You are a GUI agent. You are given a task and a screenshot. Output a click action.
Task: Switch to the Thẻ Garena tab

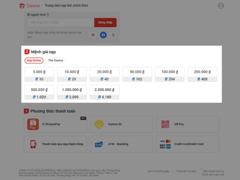coord(56,60)
